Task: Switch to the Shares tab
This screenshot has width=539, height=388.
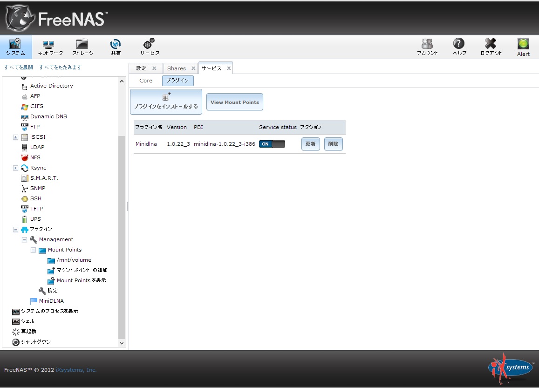Action: tap(177, 68)
